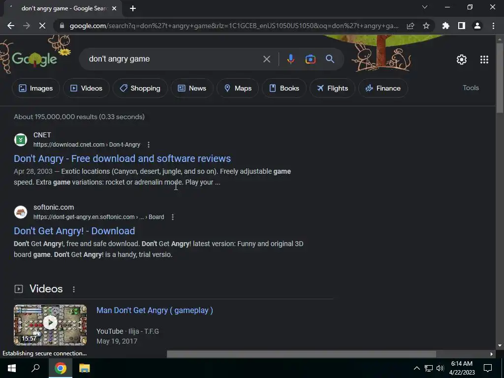
Task: Click the results count text
Action: pos(79,117)
